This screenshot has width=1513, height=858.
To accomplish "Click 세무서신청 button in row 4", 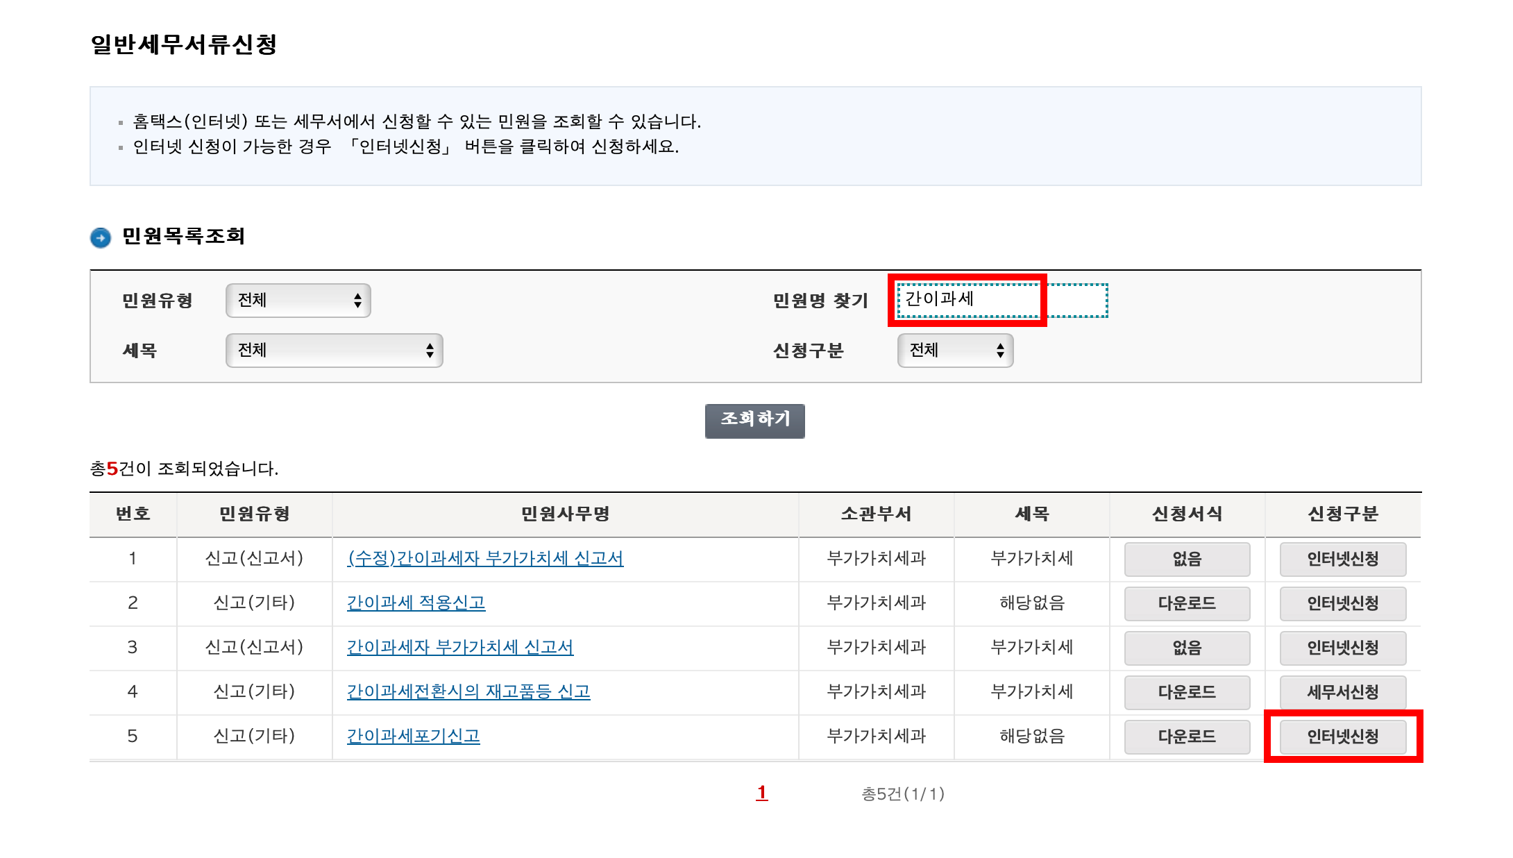I will click(1342, 693).
